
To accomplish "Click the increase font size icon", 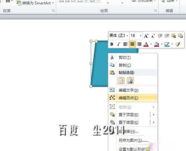I will tap(146, 36).
